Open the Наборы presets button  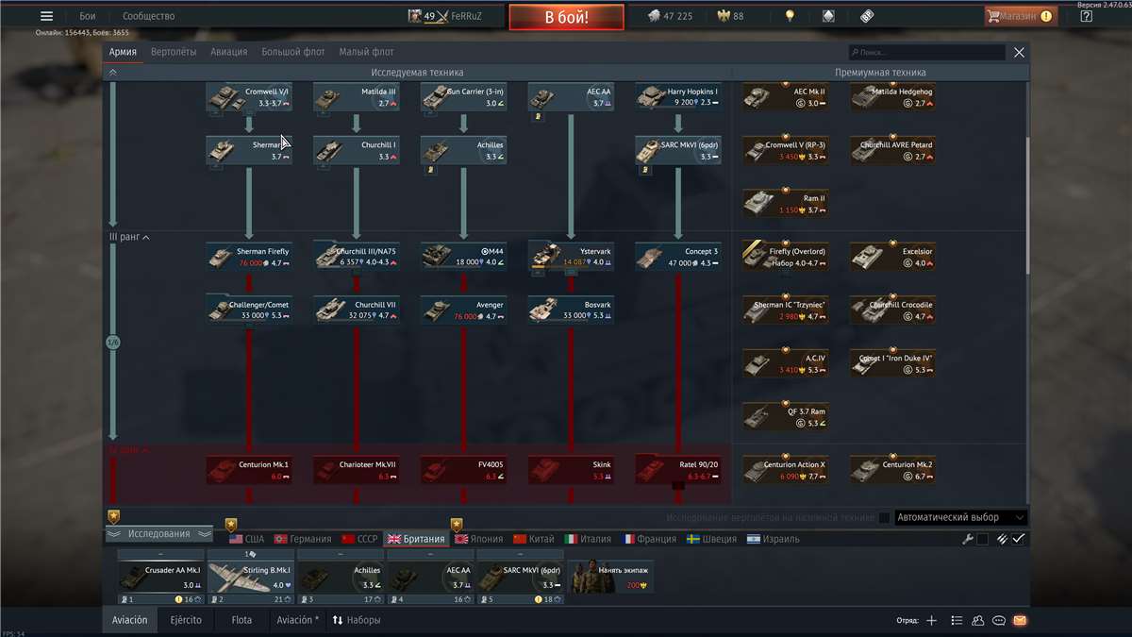point(357,621)
